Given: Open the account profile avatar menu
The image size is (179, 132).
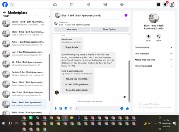Looking at the screenshot, I should coord(172,5).
